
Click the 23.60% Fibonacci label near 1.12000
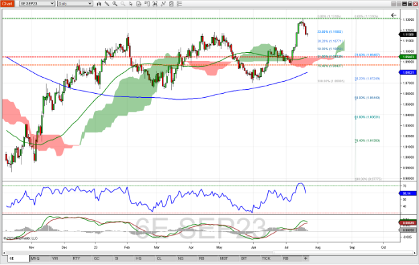pos(330,31)
